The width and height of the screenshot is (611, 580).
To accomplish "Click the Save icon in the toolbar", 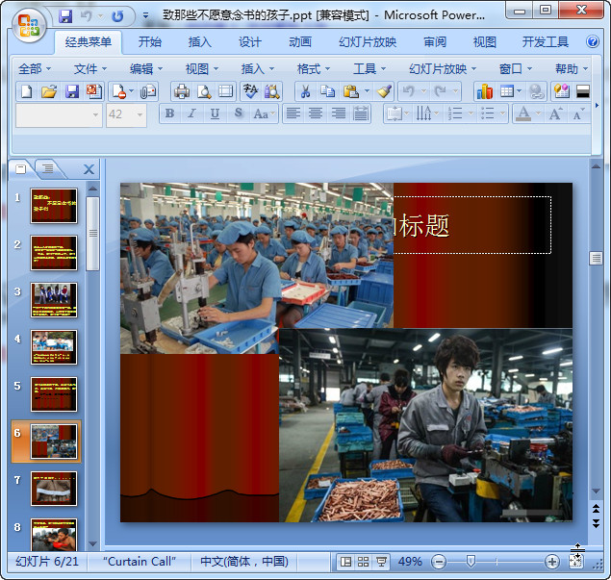I will click(72, 91).
